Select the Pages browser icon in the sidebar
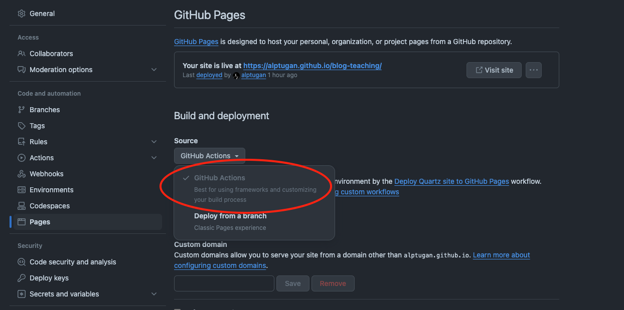This screenshot has width=624, height=310. tap(22, 222)
